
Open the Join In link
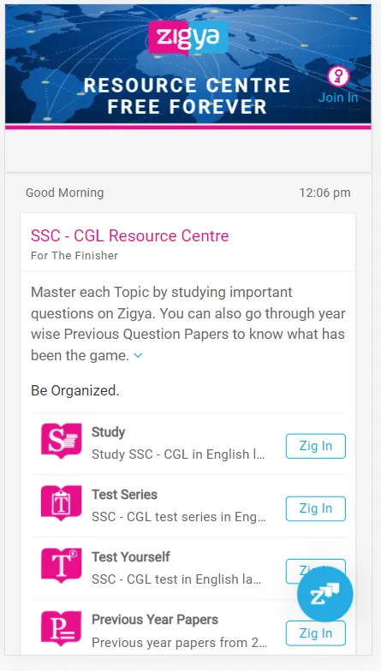[338, 98]
